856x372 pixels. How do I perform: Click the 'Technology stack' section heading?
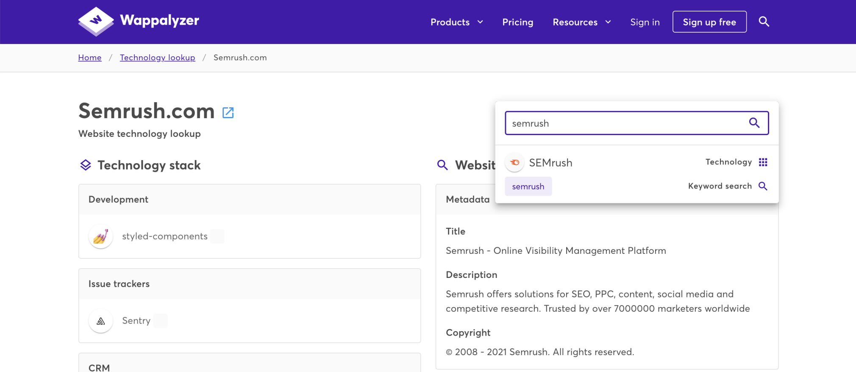coord(149,165)
